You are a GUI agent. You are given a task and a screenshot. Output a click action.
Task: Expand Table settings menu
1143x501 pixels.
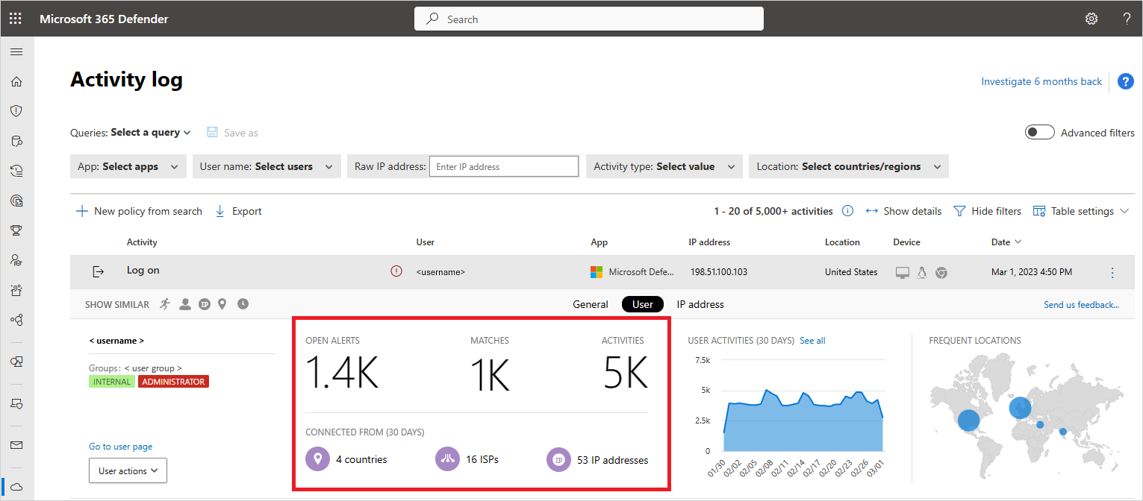click(1081, 211)
